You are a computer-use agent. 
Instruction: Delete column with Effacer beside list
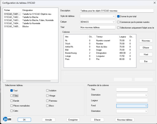[x=146, y=48]
